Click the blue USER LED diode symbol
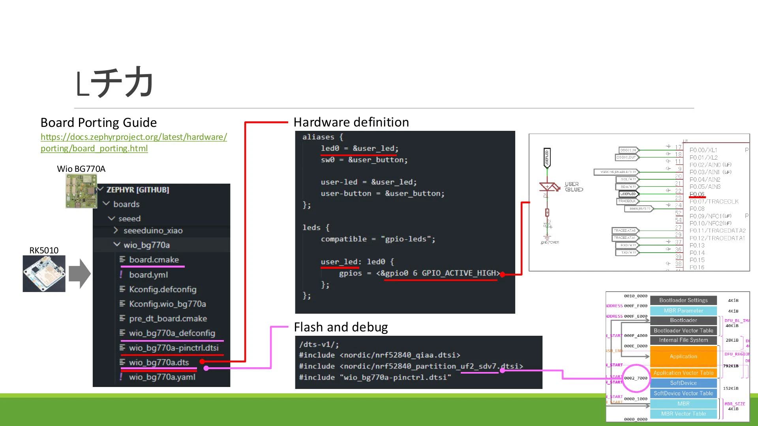758x426 pixels. click(547, 187)
